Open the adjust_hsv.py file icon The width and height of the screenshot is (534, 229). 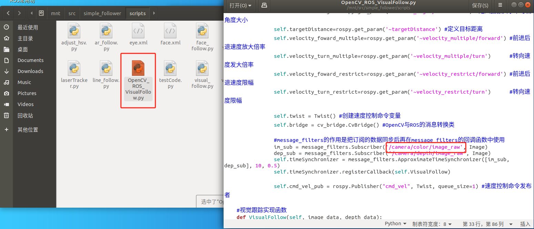click(x=74, y=31)
